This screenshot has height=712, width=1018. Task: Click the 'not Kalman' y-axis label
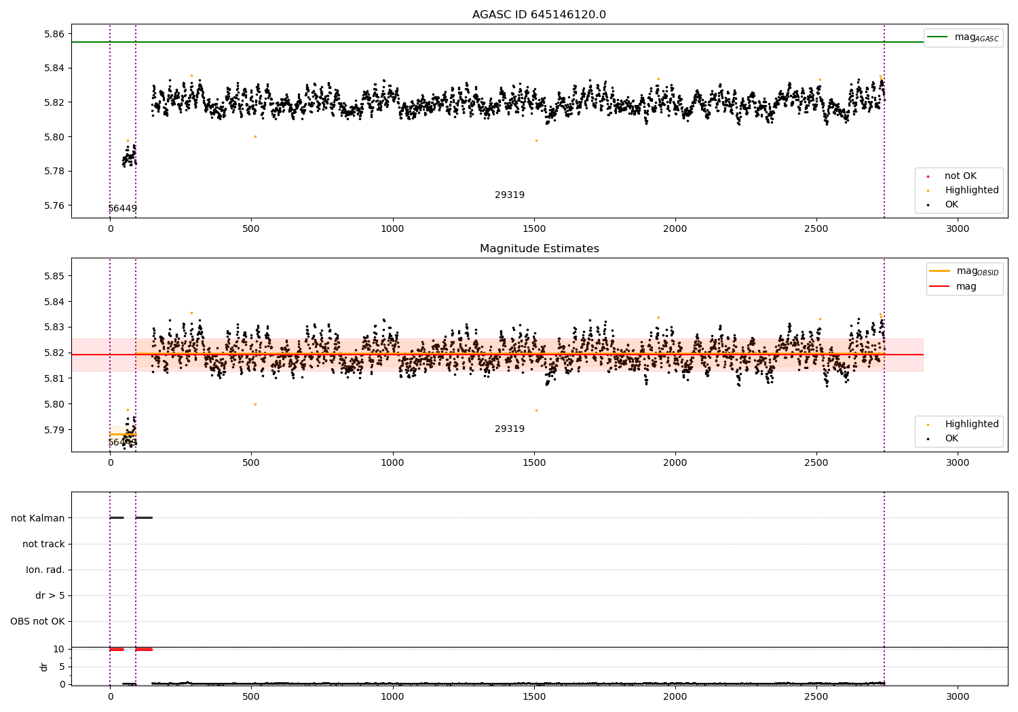coord(38,519)
